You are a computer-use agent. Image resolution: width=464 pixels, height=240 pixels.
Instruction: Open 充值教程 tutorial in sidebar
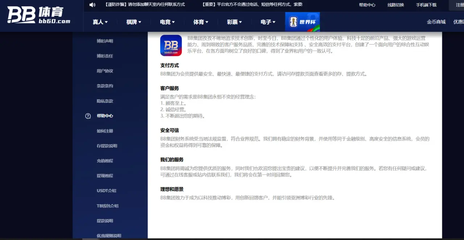point(105,161)
